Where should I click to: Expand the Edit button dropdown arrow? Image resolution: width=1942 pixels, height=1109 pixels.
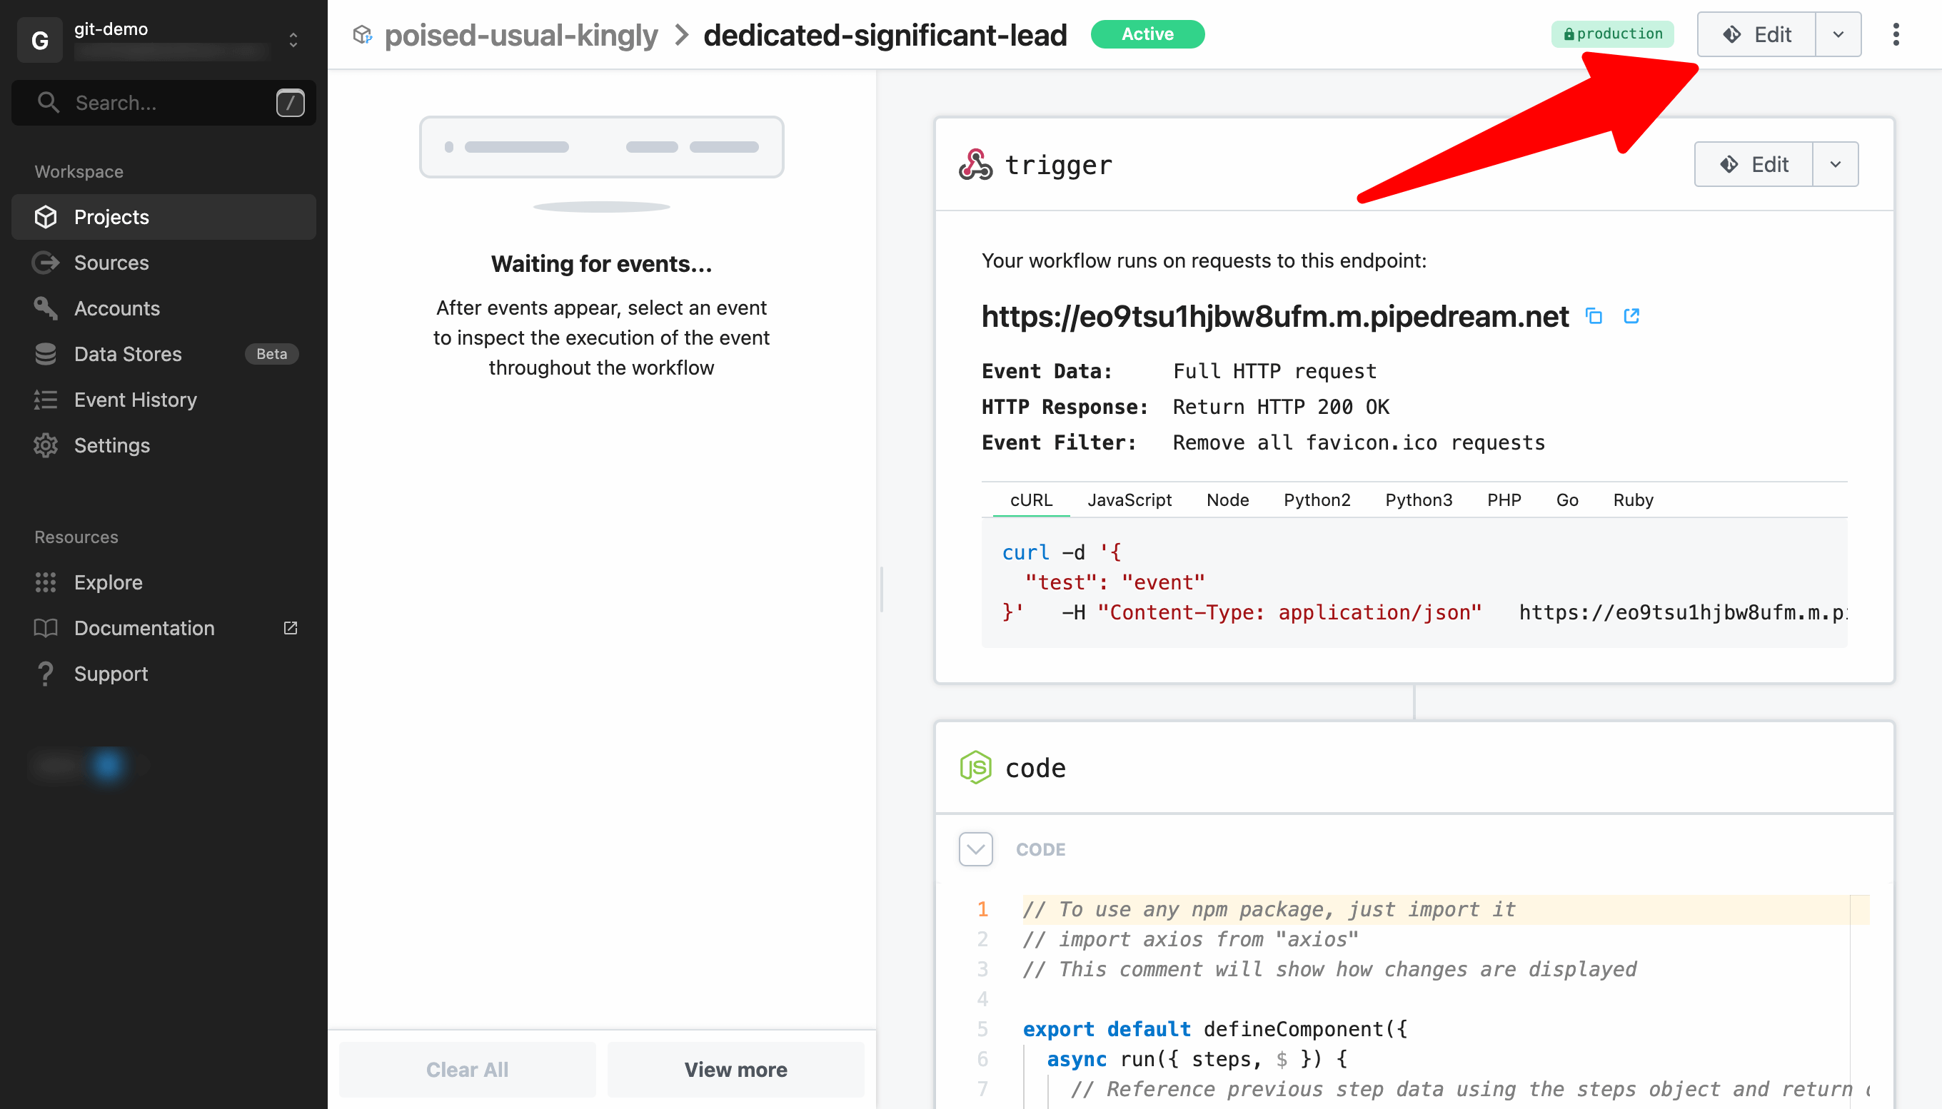point(1838,34)
